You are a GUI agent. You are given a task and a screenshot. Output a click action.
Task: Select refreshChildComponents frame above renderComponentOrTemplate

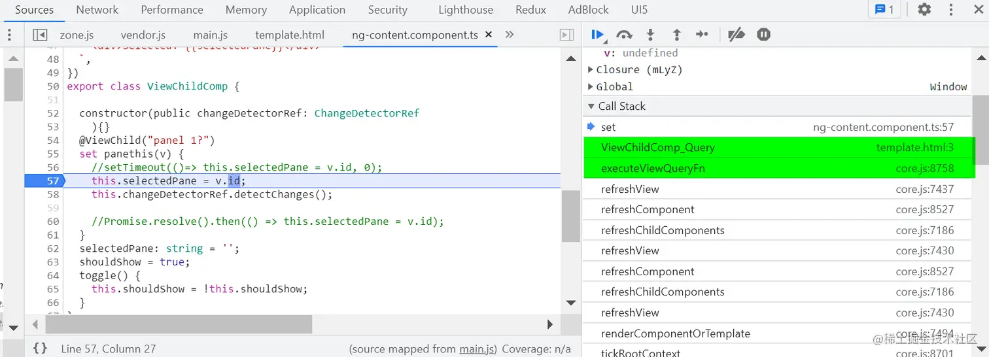point(778,292)
